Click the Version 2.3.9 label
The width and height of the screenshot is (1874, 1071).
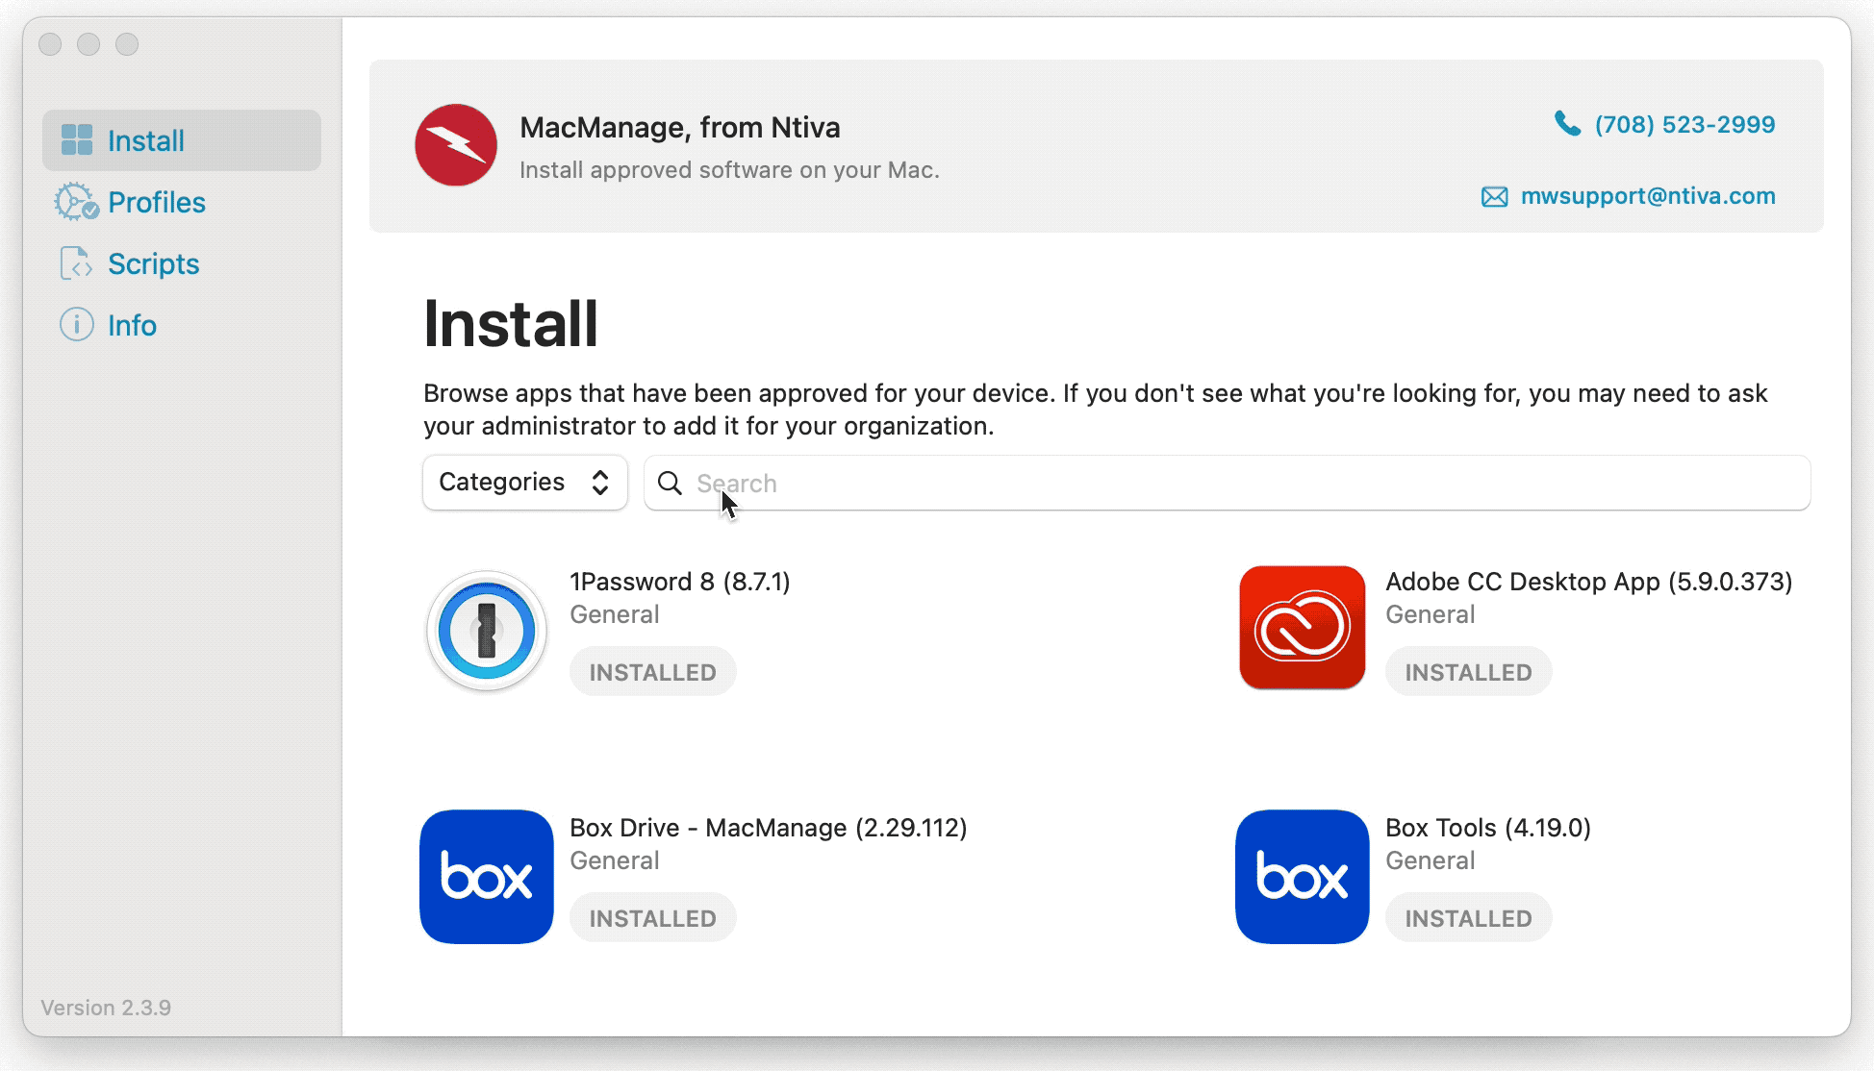click(106, 1008)
